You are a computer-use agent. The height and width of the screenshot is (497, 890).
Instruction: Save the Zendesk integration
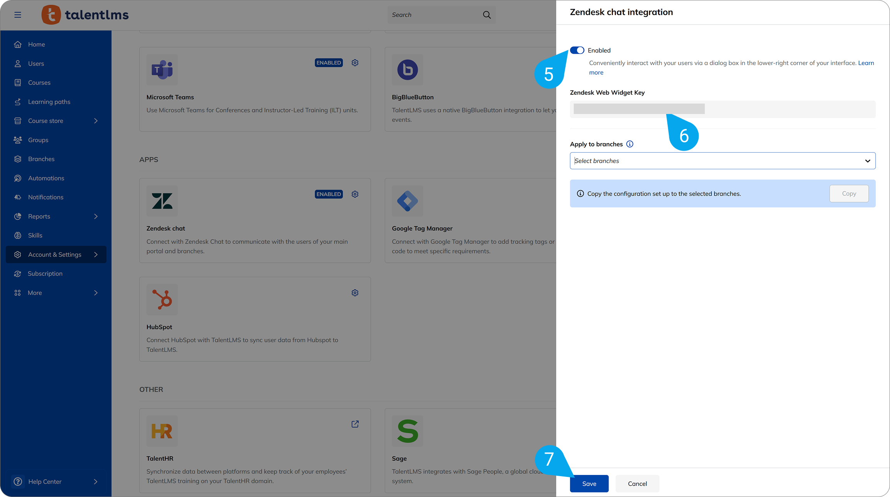589,483
